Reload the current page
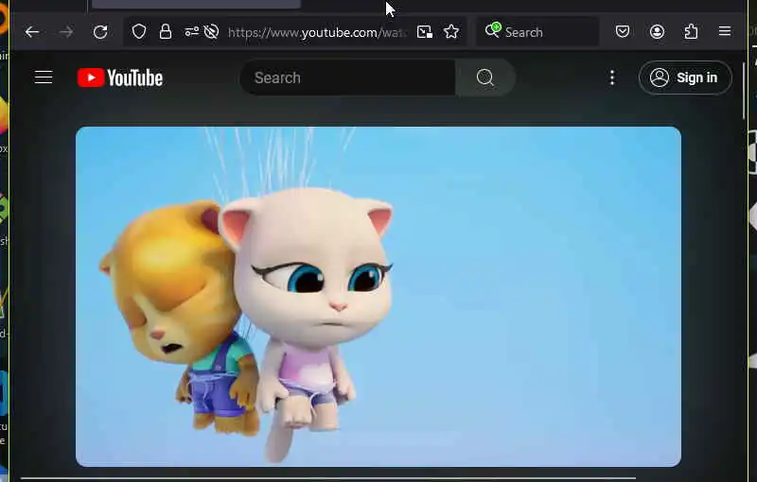The image size is (757, 482). point(100,32)
